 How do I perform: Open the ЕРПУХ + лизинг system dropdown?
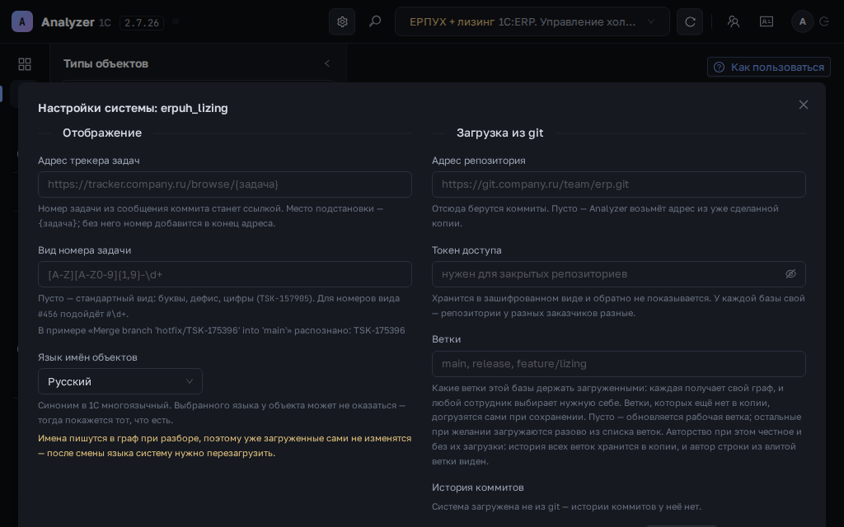click(x=532, y=21)
